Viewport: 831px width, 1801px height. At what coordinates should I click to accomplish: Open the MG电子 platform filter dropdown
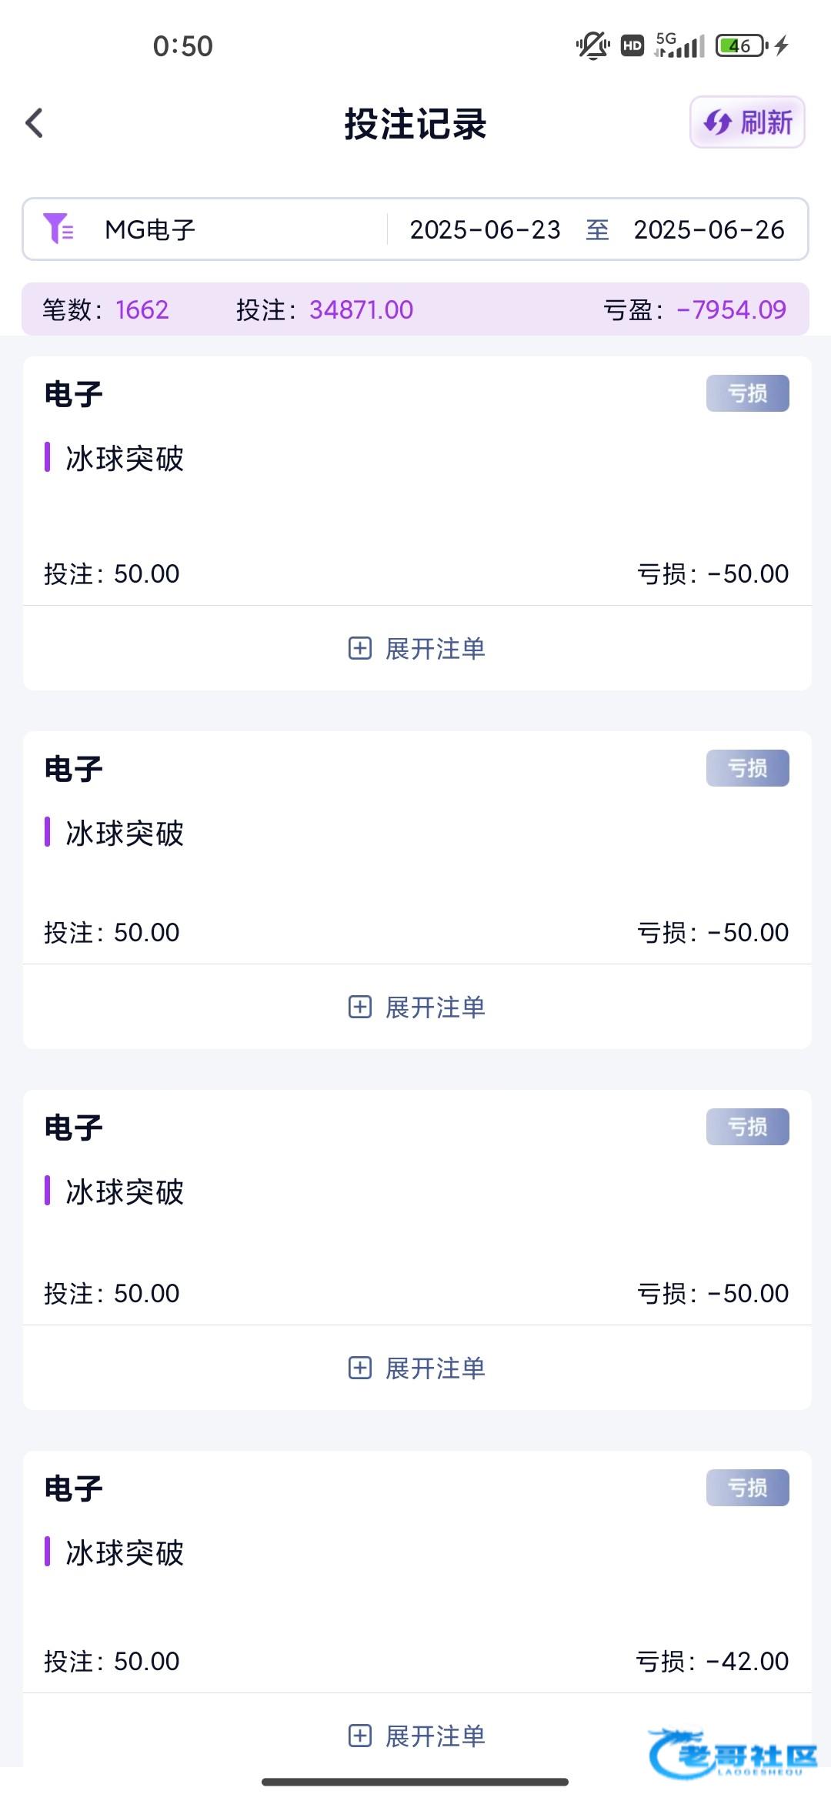pos(150,229)
